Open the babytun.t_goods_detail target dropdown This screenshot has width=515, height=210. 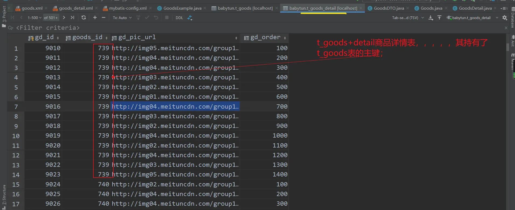[x=472, y=18]
